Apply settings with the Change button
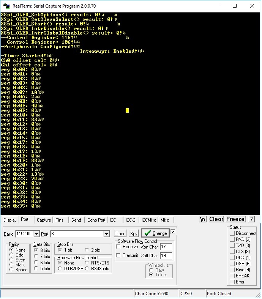 [155, 233]
